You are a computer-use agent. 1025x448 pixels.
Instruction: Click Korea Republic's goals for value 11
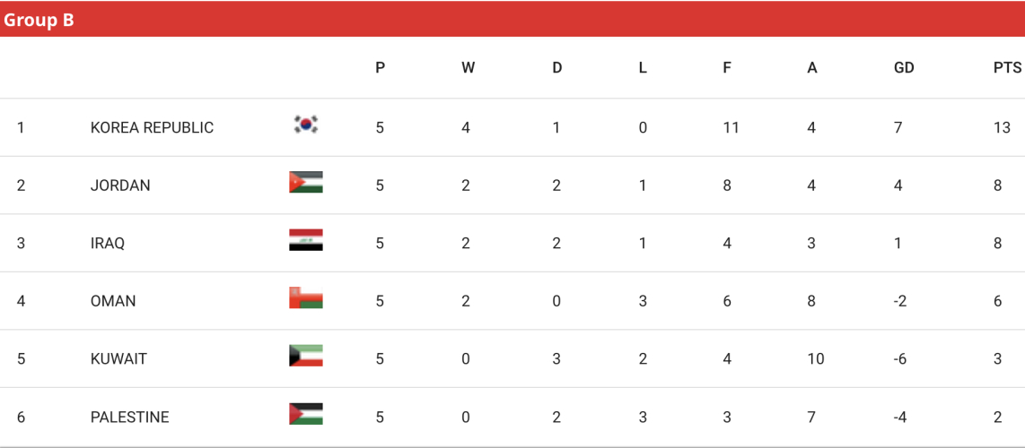pos(731,128)
